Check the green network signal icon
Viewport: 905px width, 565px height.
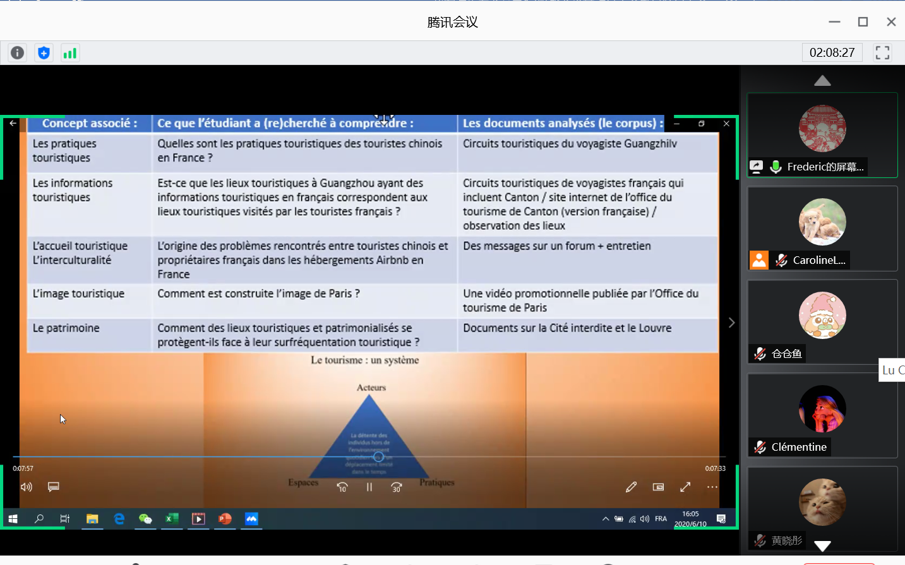click(69, 53)
